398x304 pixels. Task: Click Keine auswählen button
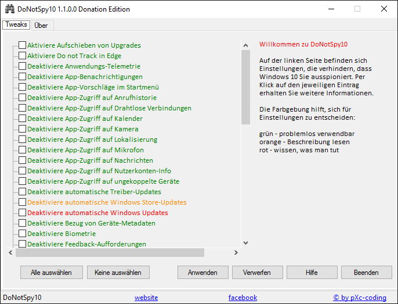point(118,273)
